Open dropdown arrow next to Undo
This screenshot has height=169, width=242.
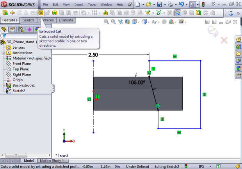187,5
